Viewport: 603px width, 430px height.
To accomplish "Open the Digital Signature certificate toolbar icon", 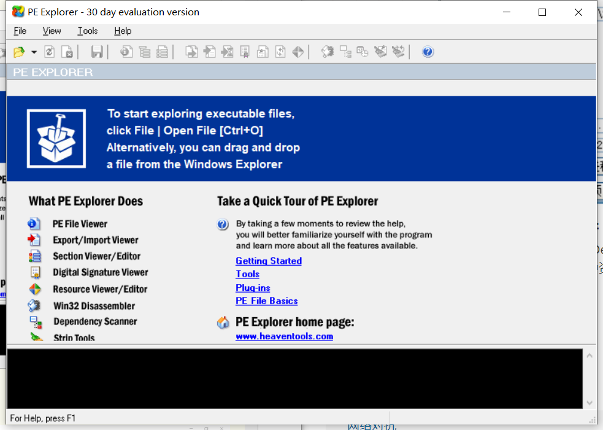I will (x=245, y=52).
